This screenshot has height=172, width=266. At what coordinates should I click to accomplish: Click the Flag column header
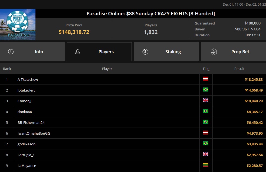pos(206,69)
